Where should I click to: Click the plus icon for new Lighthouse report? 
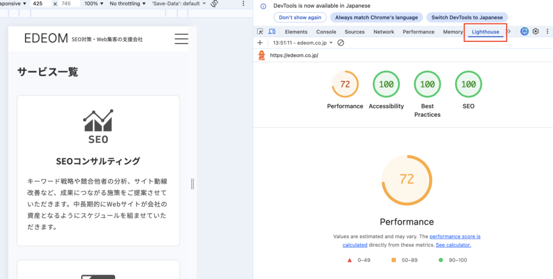(260, 43)
